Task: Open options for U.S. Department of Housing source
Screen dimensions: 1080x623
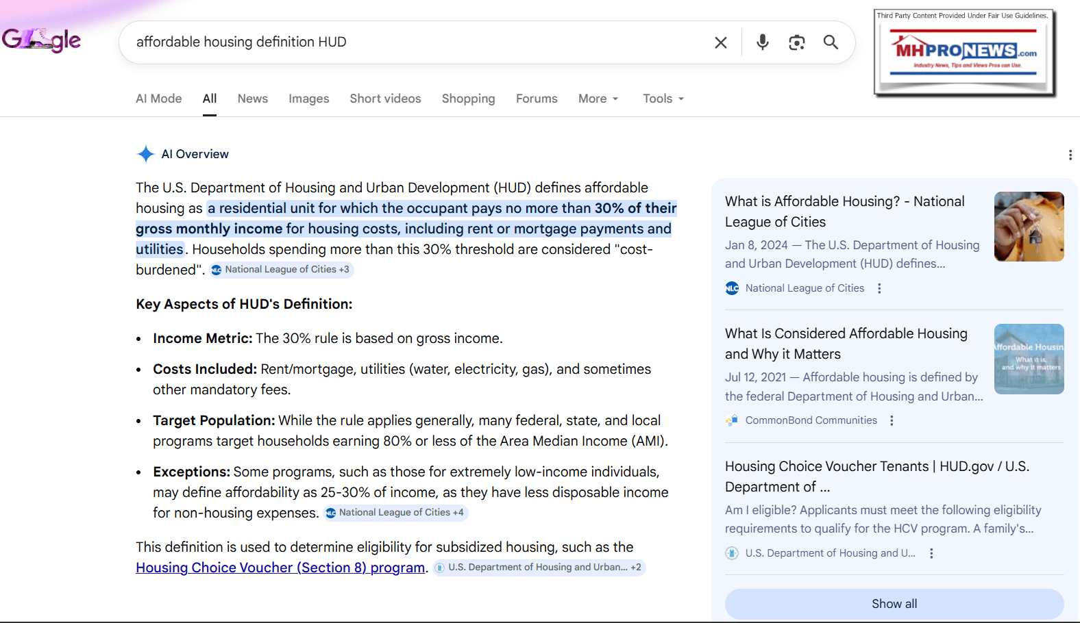Action: point(931,553)
